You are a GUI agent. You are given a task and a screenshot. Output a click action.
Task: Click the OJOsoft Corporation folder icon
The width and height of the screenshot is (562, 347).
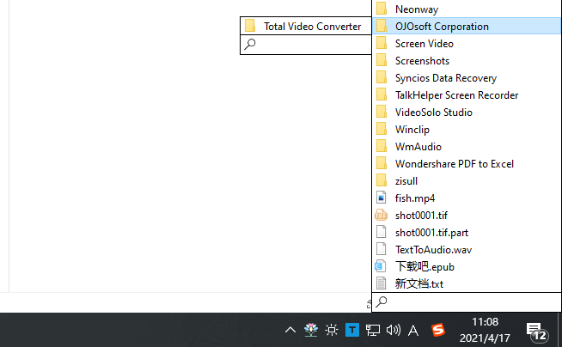(382, 26)
